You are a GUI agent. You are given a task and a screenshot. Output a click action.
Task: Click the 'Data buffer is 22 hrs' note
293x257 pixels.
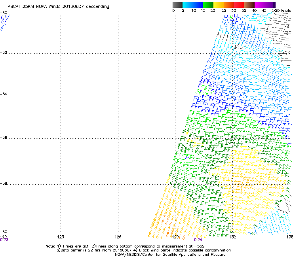(x=143, y=250)
